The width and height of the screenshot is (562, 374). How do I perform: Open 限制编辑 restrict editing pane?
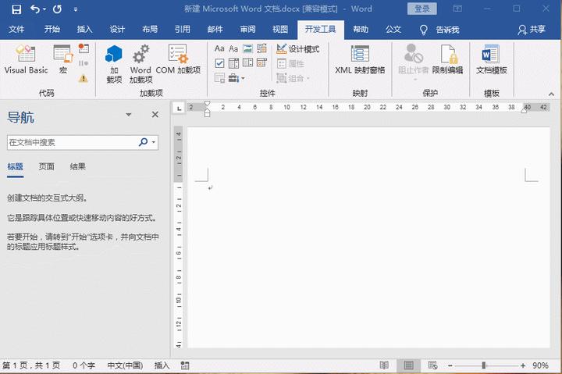click(x=447, y=60)
